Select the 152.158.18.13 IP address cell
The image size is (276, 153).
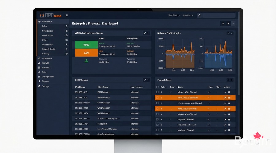(81, 92)
